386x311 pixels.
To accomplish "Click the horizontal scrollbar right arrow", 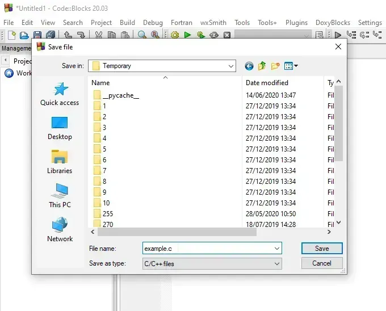I will 329,232.
